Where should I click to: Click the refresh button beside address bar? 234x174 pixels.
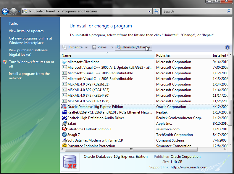156,12
